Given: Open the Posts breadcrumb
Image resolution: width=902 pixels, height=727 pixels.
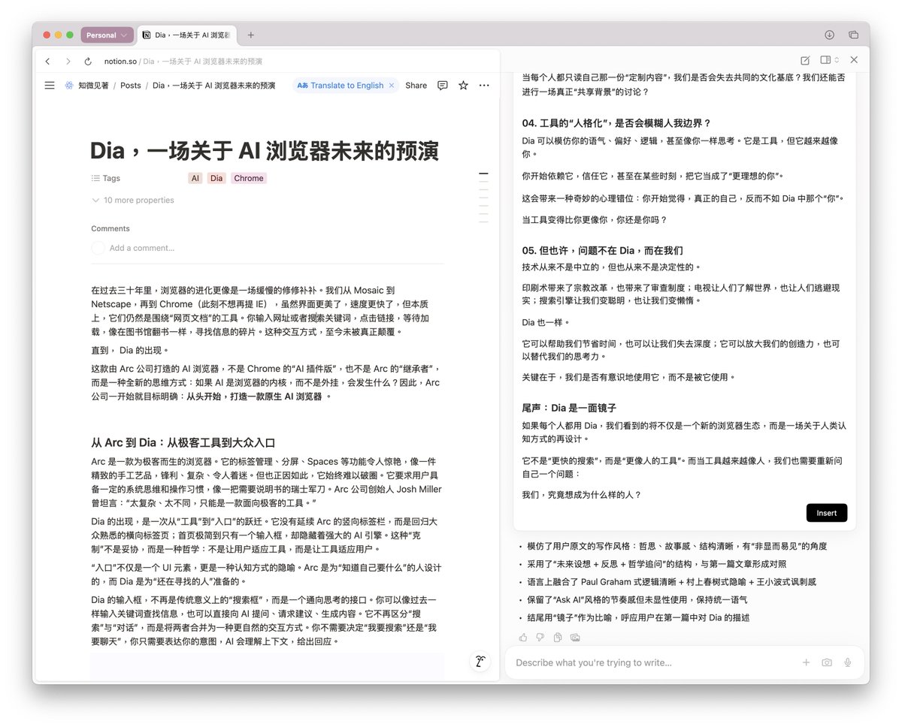Looking at the screenshot, I should click(x=131, y=86).
